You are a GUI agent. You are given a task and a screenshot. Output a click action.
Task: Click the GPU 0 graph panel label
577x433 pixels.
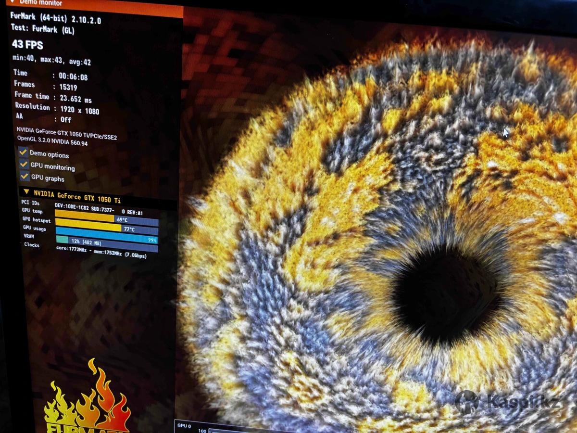point(185,425)
